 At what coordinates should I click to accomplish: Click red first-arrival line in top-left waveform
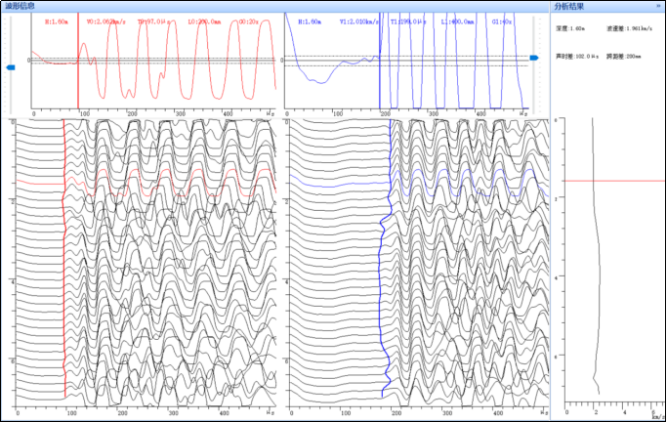click(78, 78)
